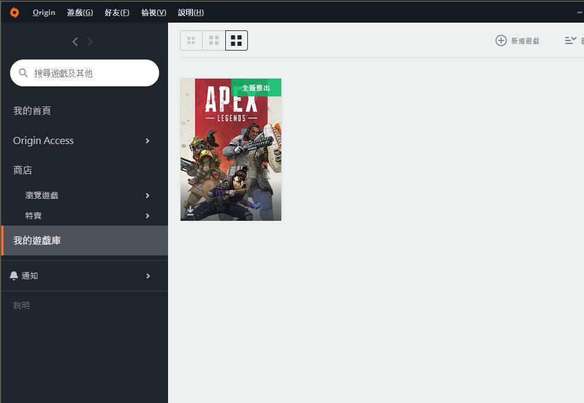Viewport: 584px width, 403px height.
Task: Open 我的首頁 in the sidebar
Action: click(32, 111)
